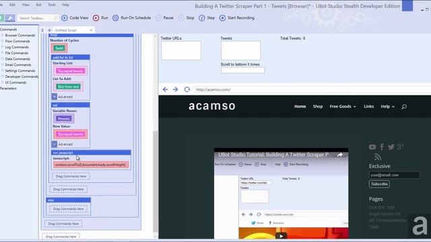431x242 pixels.
Task: Open the Tools menu
Action: [x=52, y=5]
